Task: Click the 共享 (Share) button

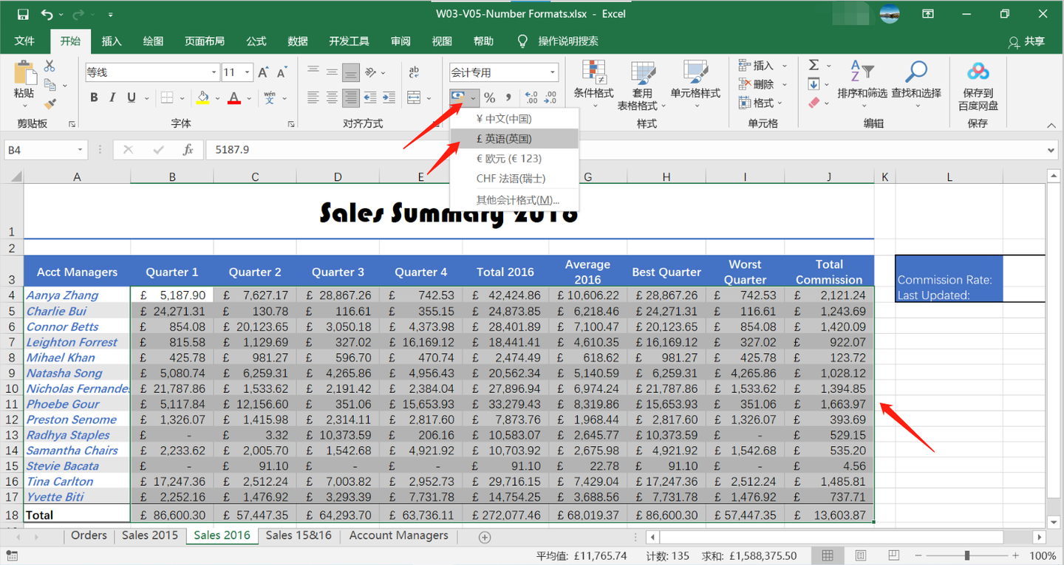Action: click(x=1027, y=41)
